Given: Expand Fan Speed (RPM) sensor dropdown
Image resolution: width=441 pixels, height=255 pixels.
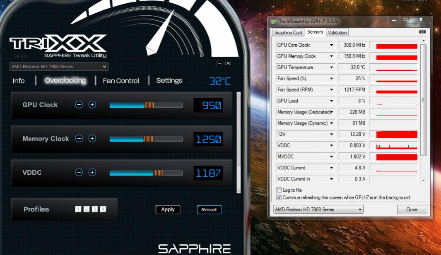Looking at the screenshot, I should (x=331, y=90).
